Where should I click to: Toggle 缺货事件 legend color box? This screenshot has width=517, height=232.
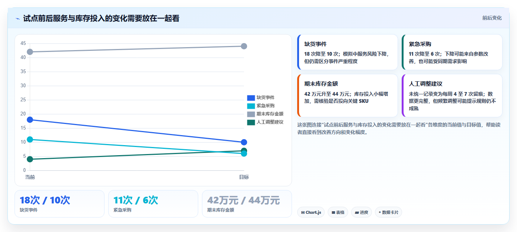point(251,98)
